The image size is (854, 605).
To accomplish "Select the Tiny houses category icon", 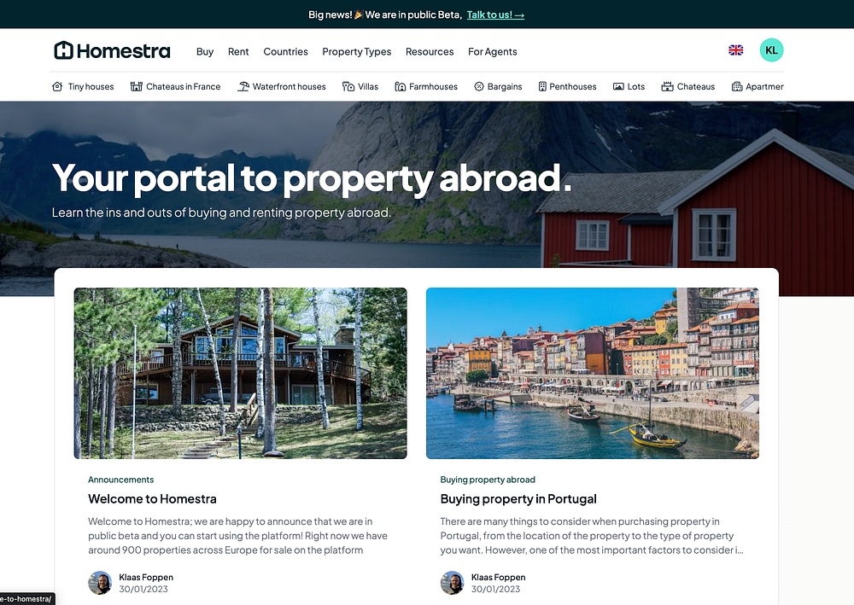I will (x=57, y=86).
